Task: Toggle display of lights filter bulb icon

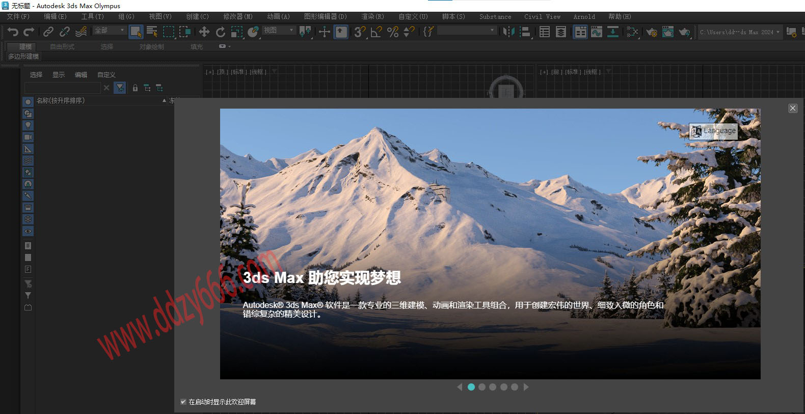Action: coord(28,125)
